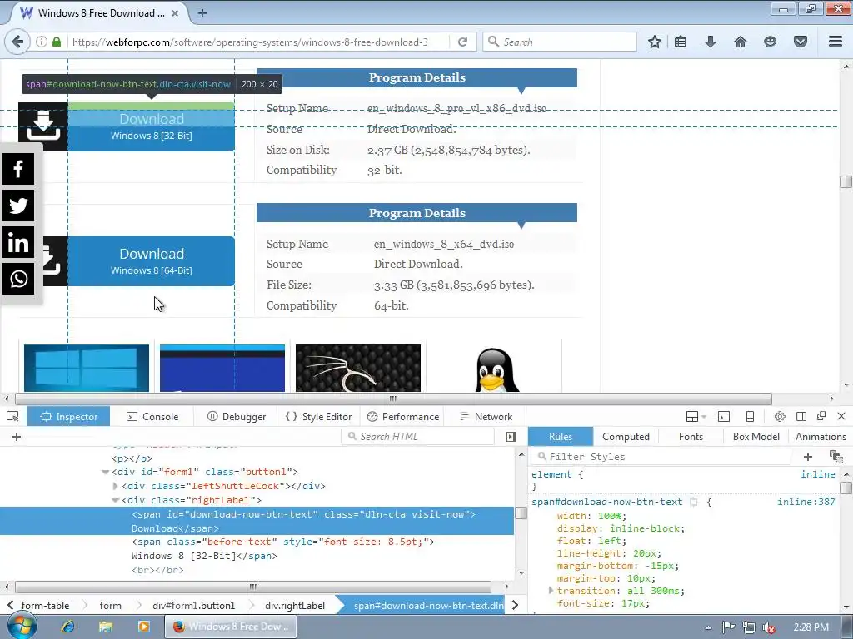Image resolution: width=853 pixels, height=639 pixels.
Task: Share page on Twitter
Action: (x=18, y=206)
